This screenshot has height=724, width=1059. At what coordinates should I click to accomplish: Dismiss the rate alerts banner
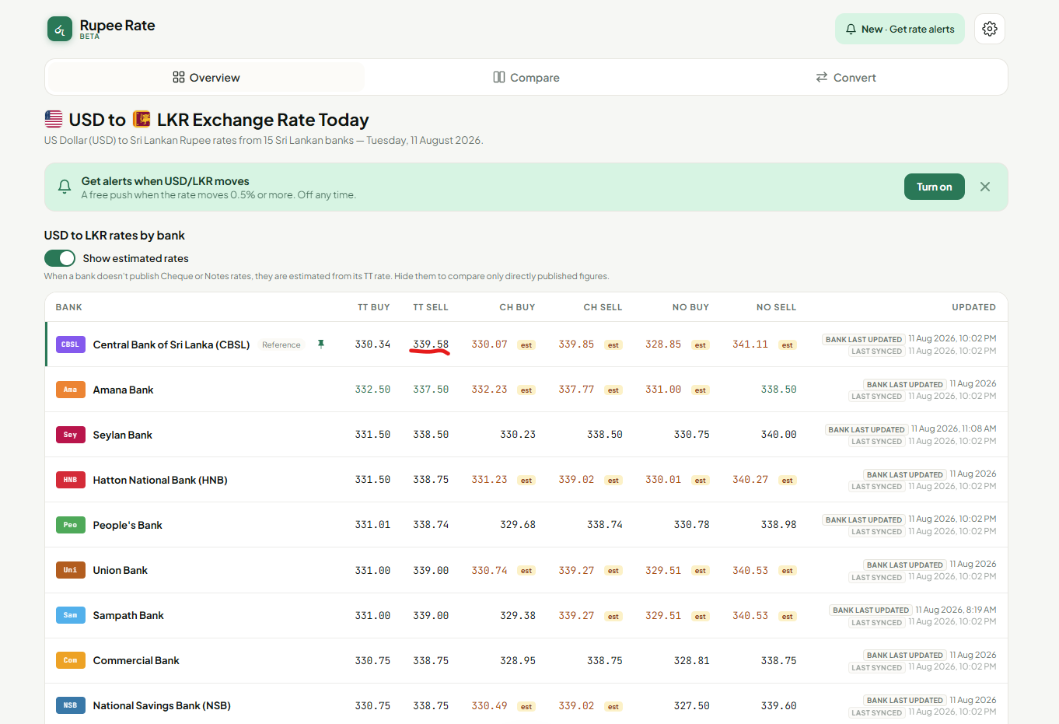click(x=985, y=187)
